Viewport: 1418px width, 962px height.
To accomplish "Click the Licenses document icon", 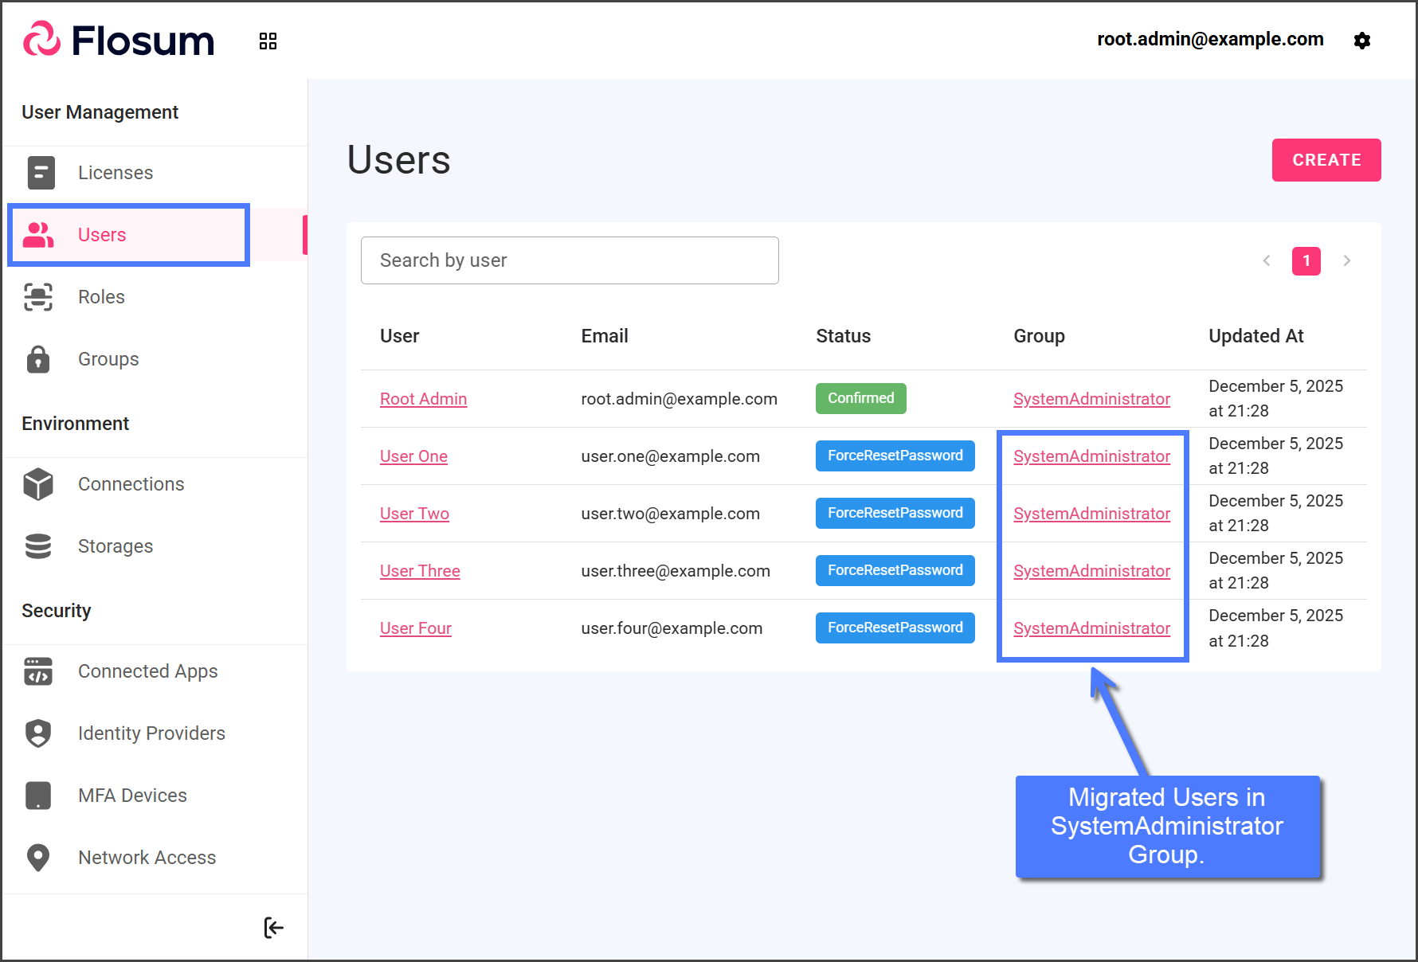I will point(41,173).
